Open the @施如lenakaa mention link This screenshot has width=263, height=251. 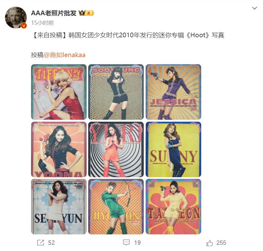[x=65, y=55]
